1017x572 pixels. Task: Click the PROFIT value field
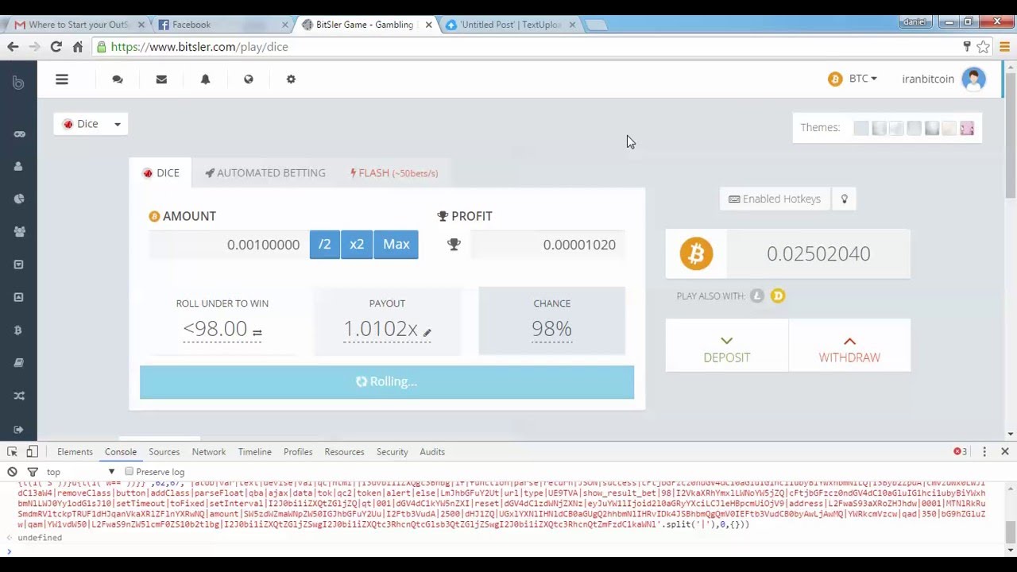(547, 245)
